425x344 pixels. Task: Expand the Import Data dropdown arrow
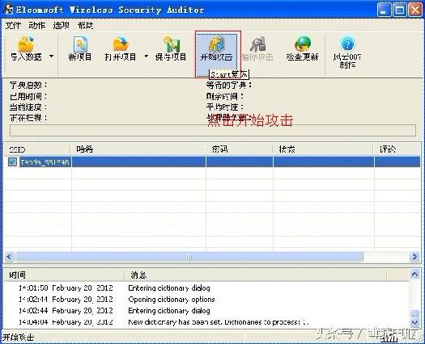(x=51, y=57)
